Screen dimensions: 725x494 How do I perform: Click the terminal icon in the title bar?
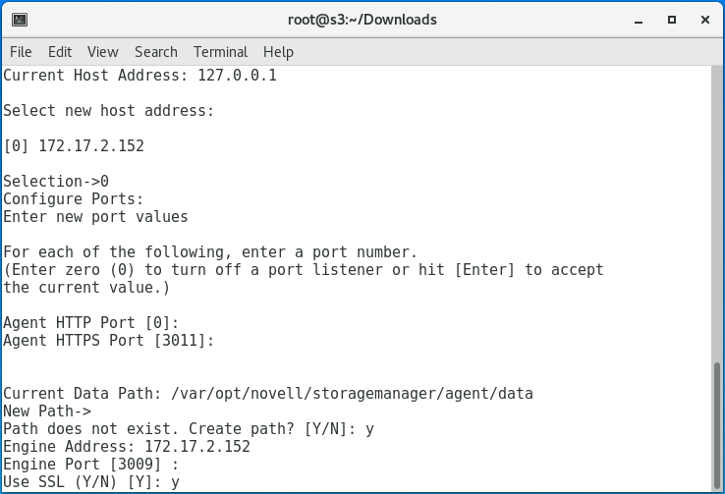(x=20, y=20)
